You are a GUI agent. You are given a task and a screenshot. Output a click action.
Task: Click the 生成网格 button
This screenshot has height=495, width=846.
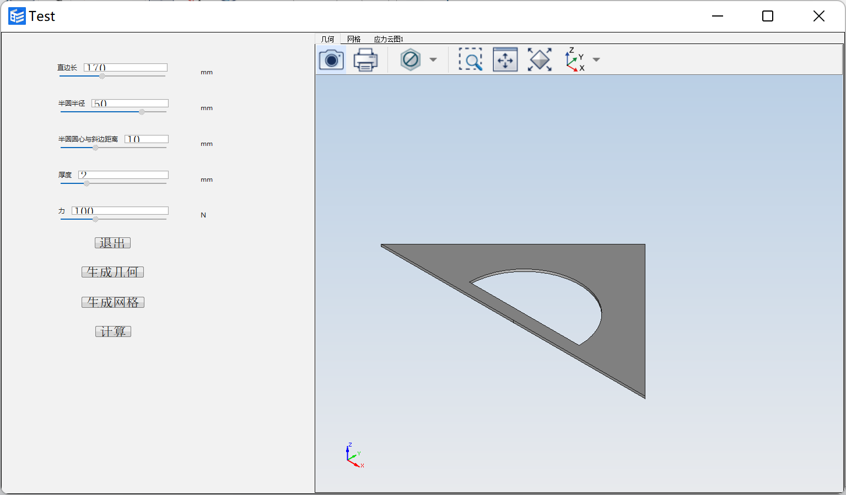(112, 302)
